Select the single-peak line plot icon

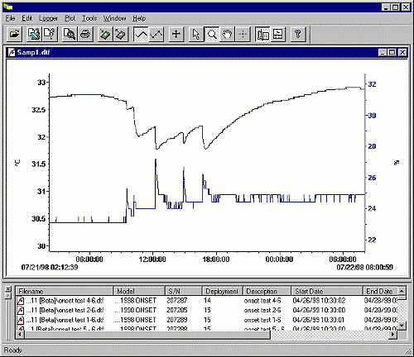(141, 34)
